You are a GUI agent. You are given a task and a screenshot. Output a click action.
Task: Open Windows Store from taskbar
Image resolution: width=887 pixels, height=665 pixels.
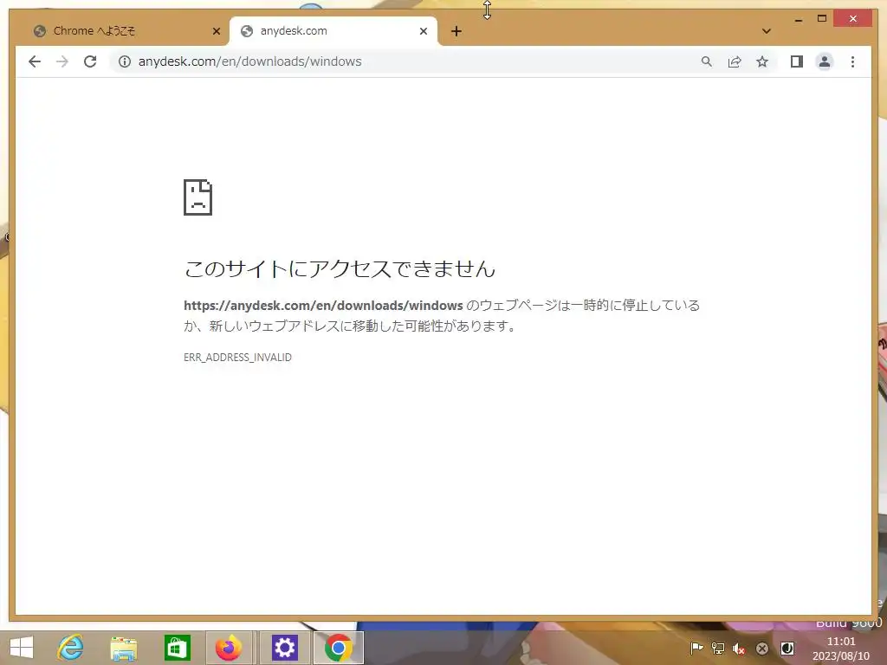[177, 648]
